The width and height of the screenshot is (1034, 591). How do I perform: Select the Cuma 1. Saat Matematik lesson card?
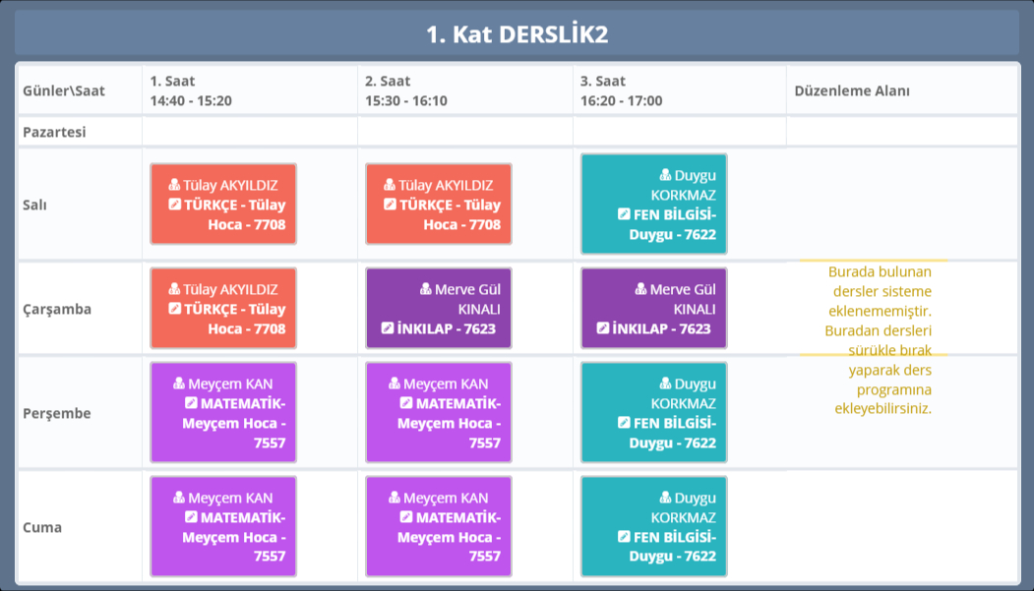223,527
